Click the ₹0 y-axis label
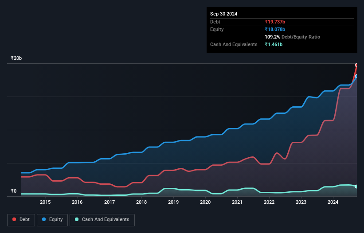 pyautogui.click(x=14, y=191)
